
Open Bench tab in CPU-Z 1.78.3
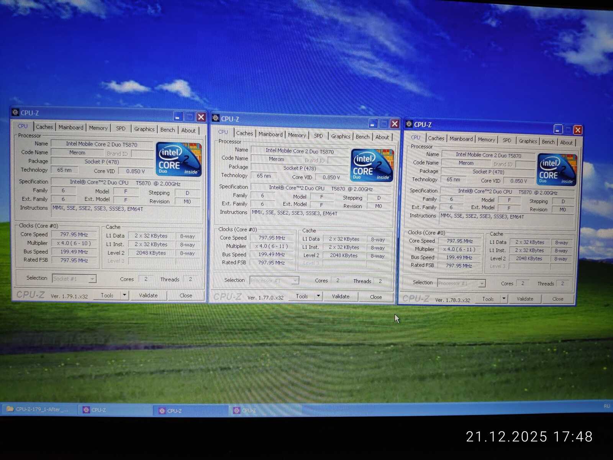click(x=548, y=142)
